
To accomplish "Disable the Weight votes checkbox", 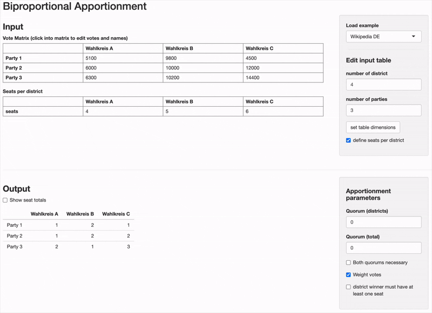I will [x=348, y=275].
